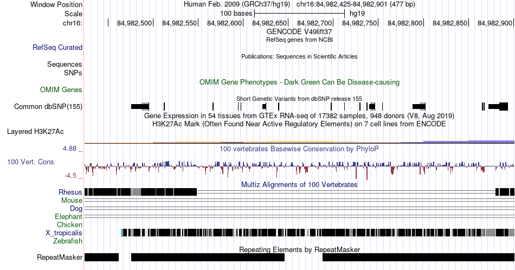The image size is (515, 270).
Task: Open the Common dbSNP(155) track label
Action: click(x=48, y=106)
